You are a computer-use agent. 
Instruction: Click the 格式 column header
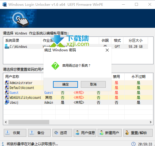[117, 41]
